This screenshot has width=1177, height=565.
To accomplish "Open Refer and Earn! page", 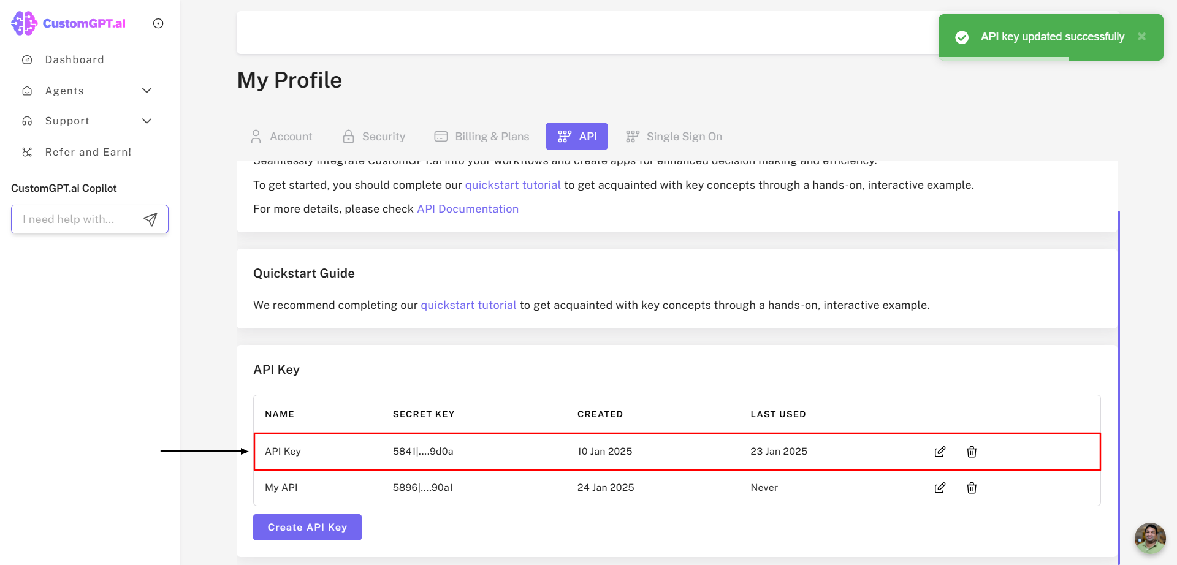I will 88,152.
